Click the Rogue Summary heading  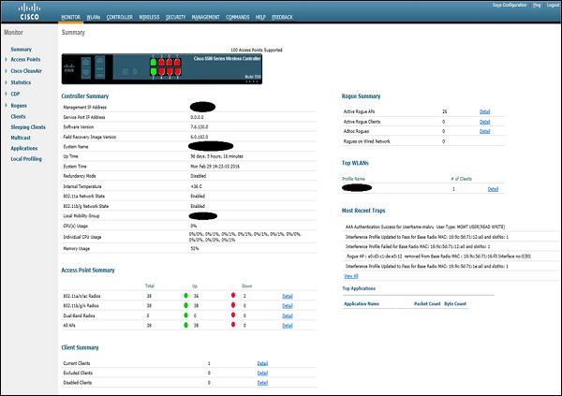coord(361,96)
